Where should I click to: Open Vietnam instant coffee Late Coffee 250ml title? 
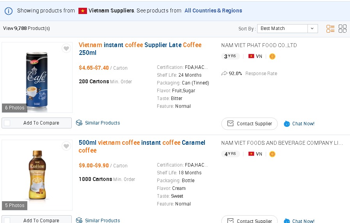pyautogui.click(x=140, y=49)
